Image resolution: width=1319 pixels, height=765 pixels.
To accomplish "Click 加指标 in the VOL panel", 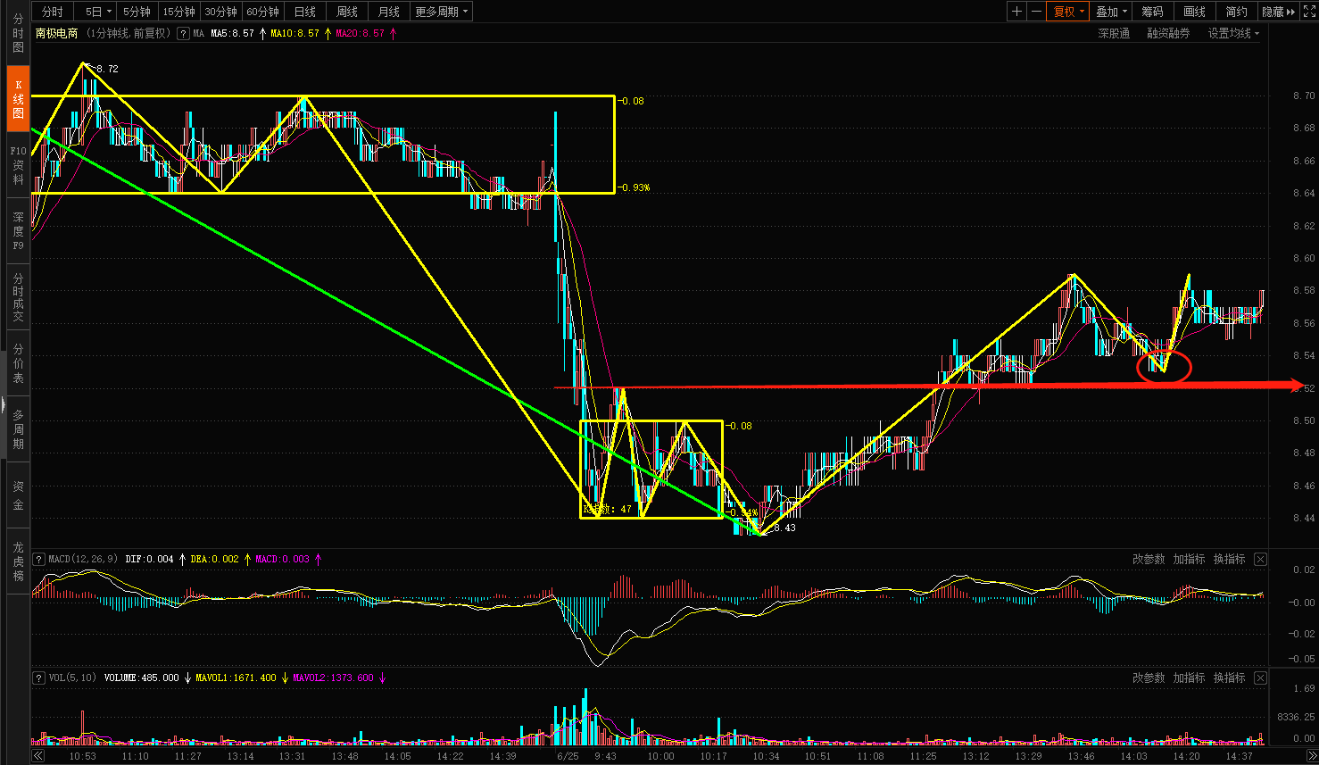I will point(1189,678).
